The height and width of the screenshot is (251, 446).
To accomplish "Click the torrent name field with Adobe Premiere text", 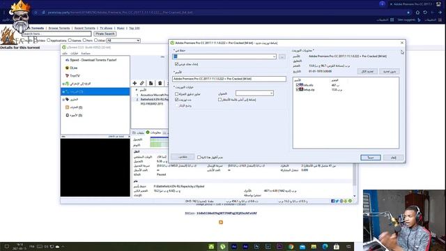I will [x=229, y=79].
